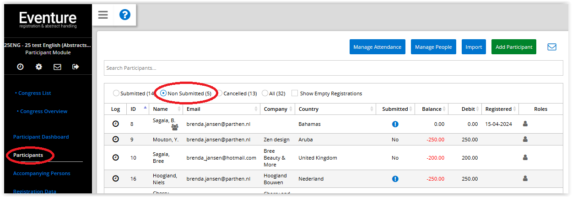Open settings gear icon in sidebar
This screenshot has width=572, height=197.
coord(39,67)
